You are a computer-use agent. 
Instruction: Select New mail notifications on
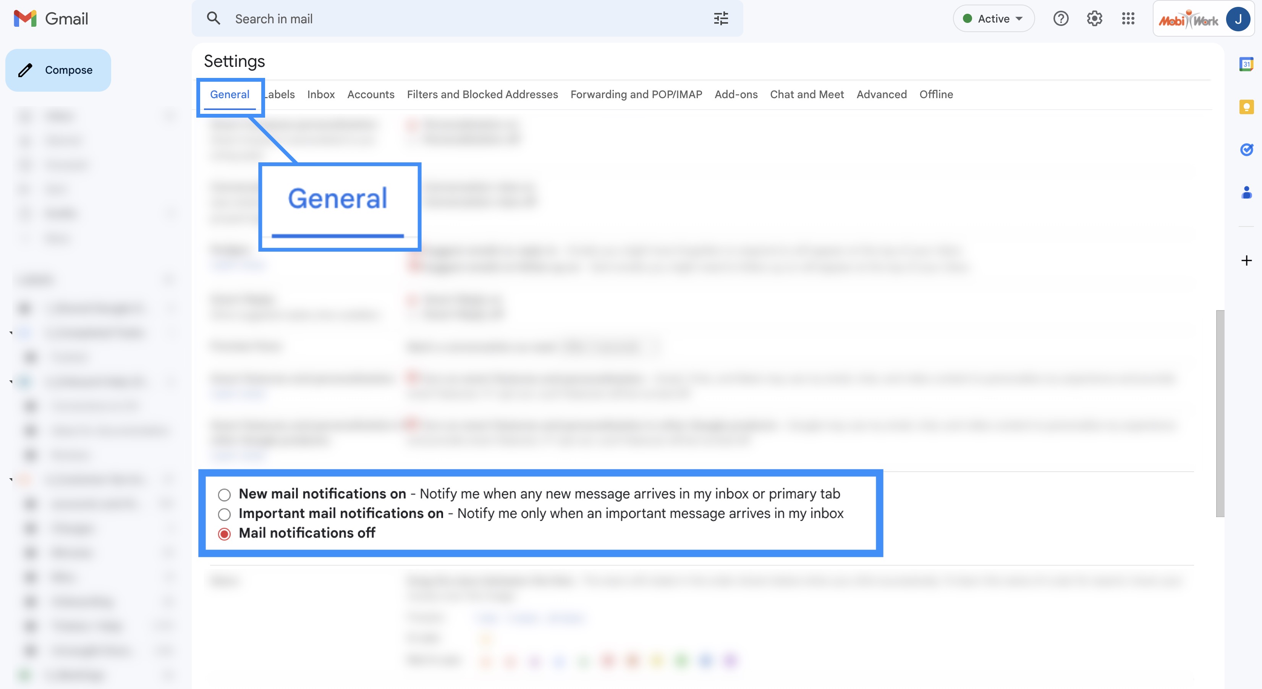click(224, 495)
